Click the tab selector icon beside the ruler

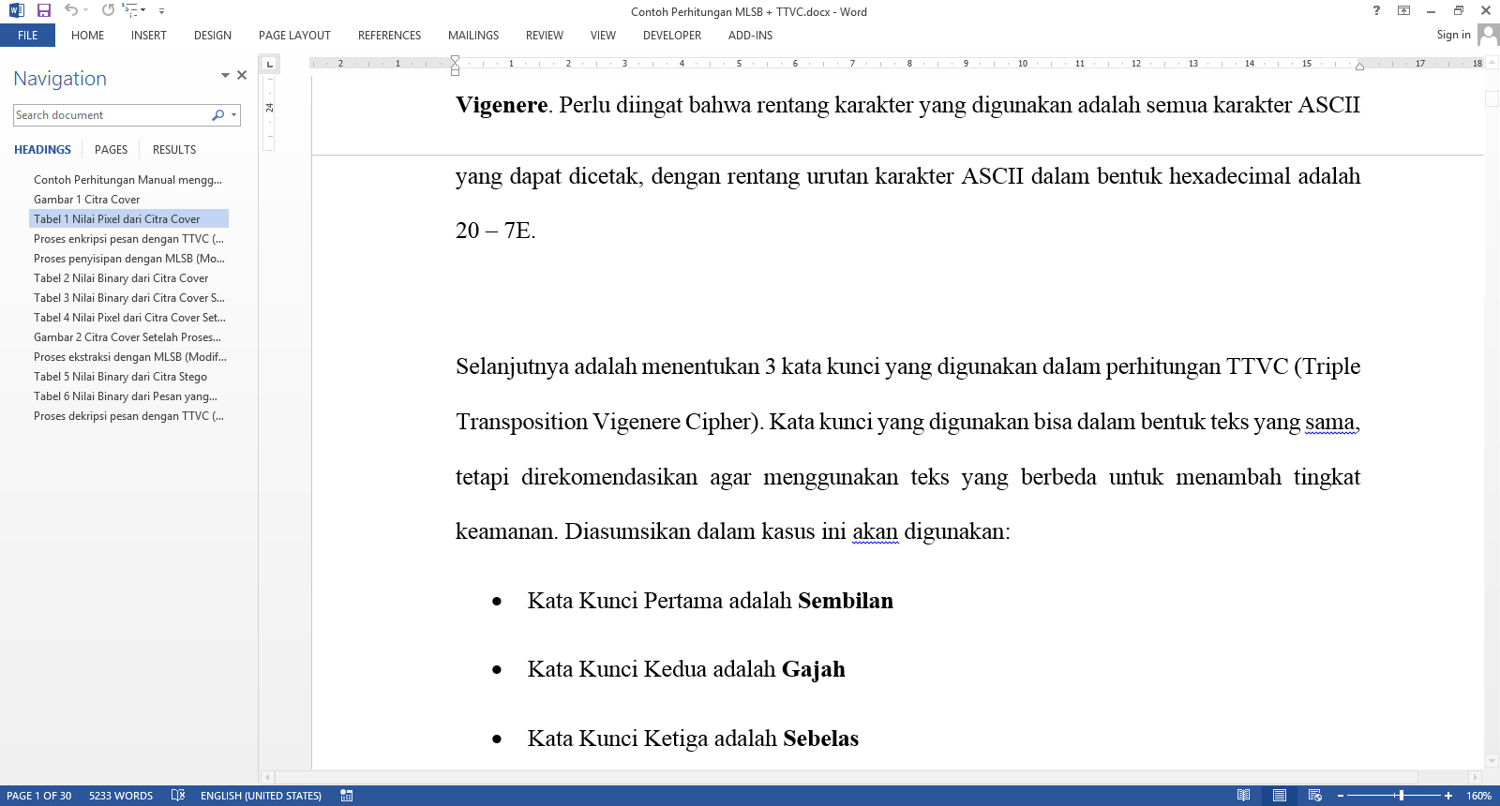[x=269, y=64]
